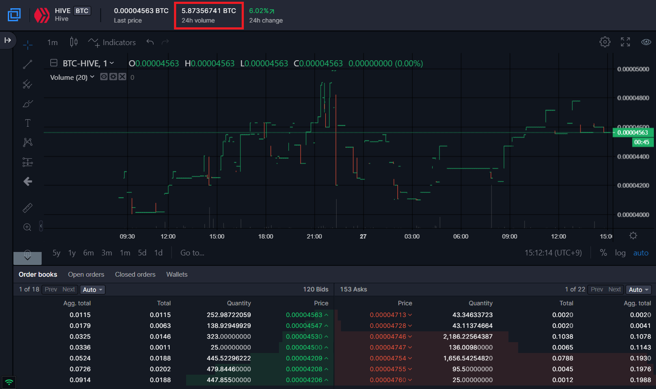Click the back arrow tool icon
This screenshot has width=656, height=389.
(x=28, y=181)
